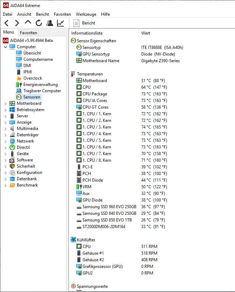Expand the Multimedia tree node

point(5,129)
